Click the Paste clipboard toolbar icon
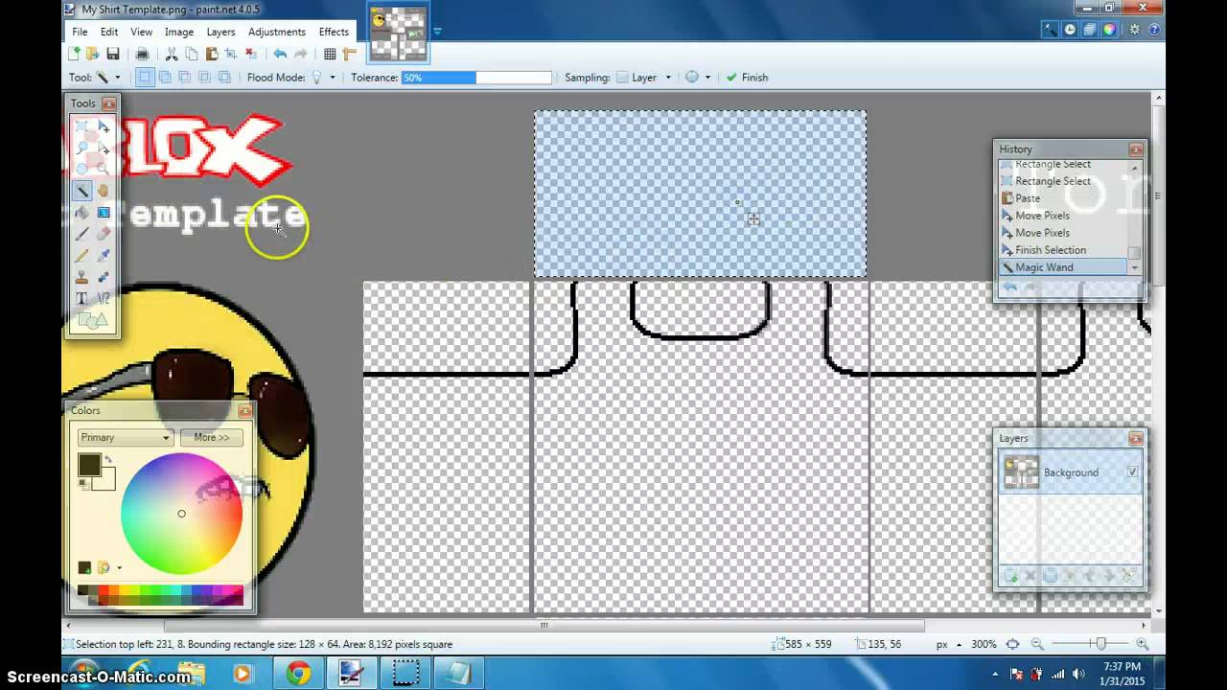 point(212,54)
